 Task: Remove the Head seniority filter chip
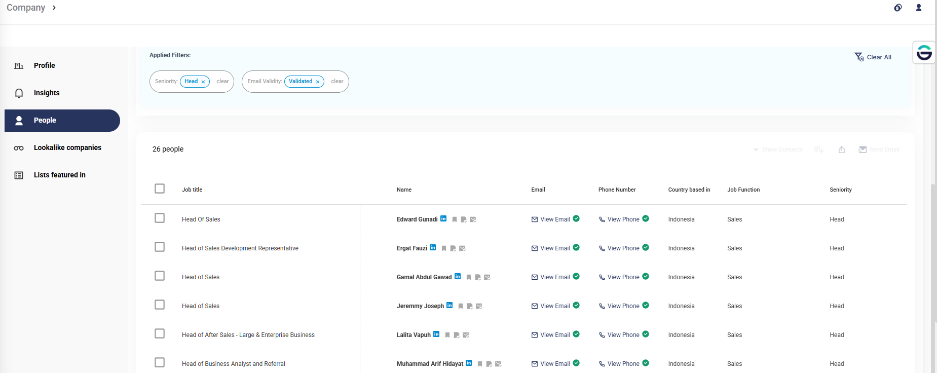(203, 82)
